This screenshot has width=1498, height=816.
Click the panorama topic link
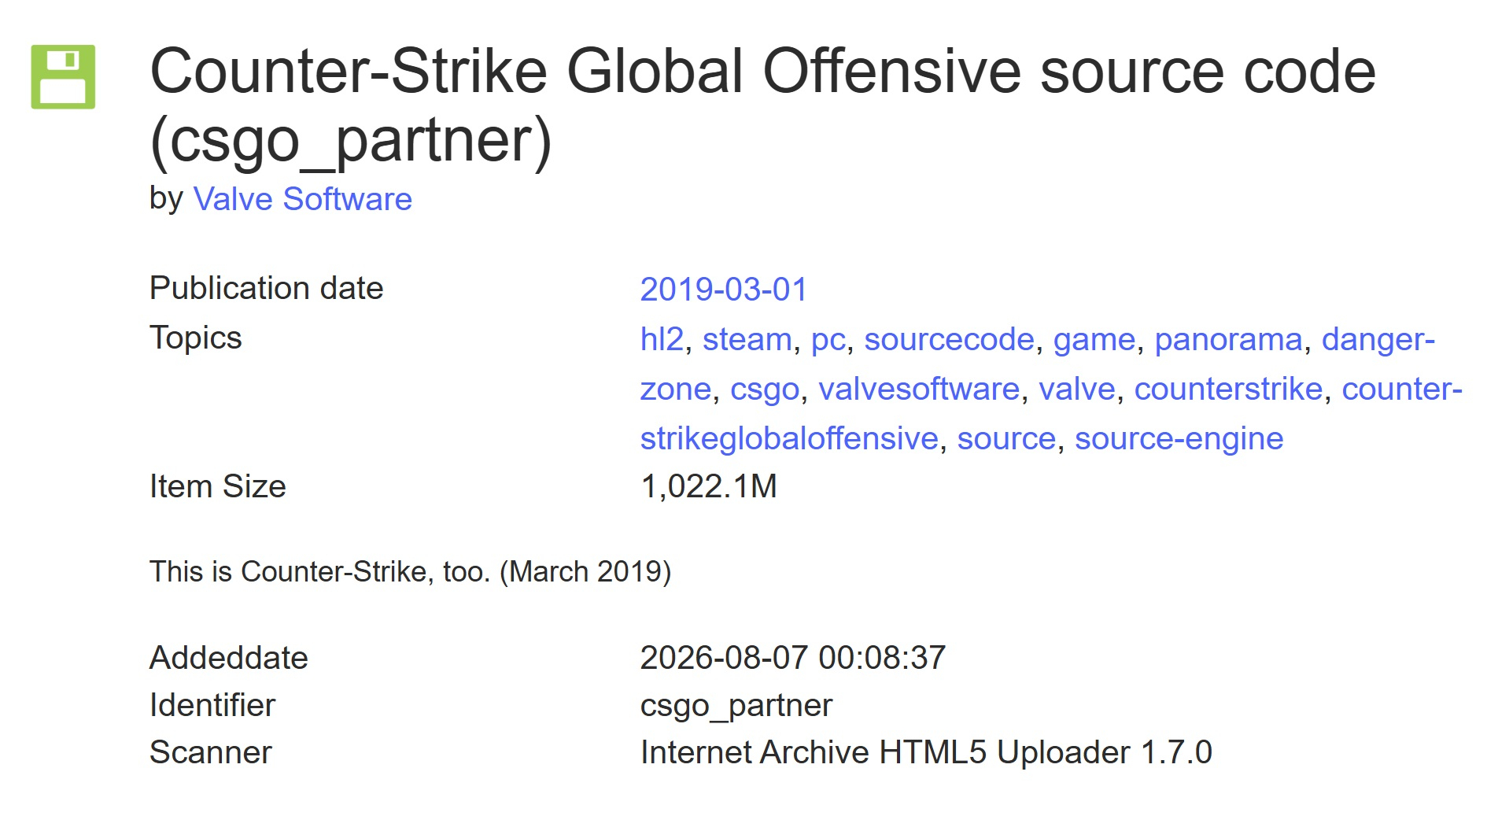point(1228,339)
